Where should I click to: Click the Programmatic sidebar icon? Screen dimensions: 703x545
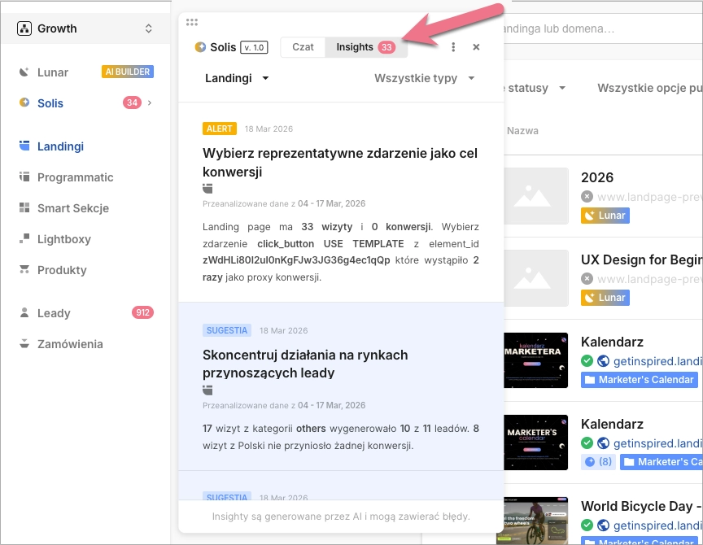(24, 177)
